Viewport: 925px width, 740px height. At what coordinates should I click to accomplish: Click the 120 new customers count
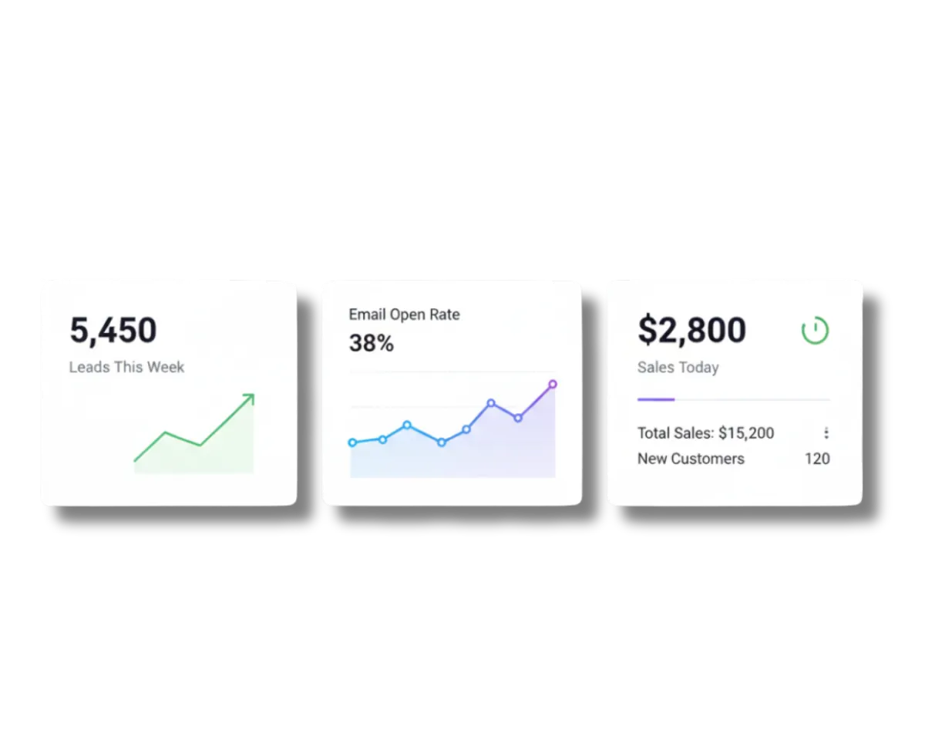[x=817, y=459]
